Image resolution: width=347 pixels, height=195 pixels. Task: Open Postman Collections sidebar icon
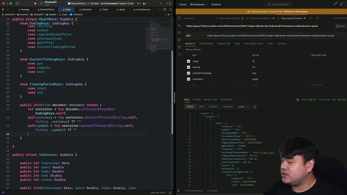pyautogui.click(x=179, y=18)
